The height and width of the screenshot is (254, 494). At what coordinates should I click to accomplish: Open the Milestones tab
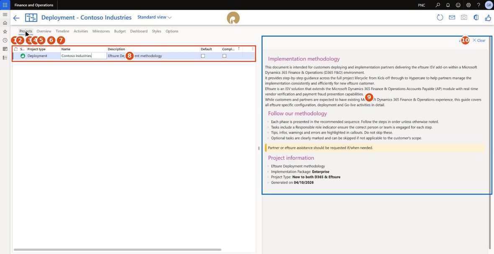(x=101, y=31)
